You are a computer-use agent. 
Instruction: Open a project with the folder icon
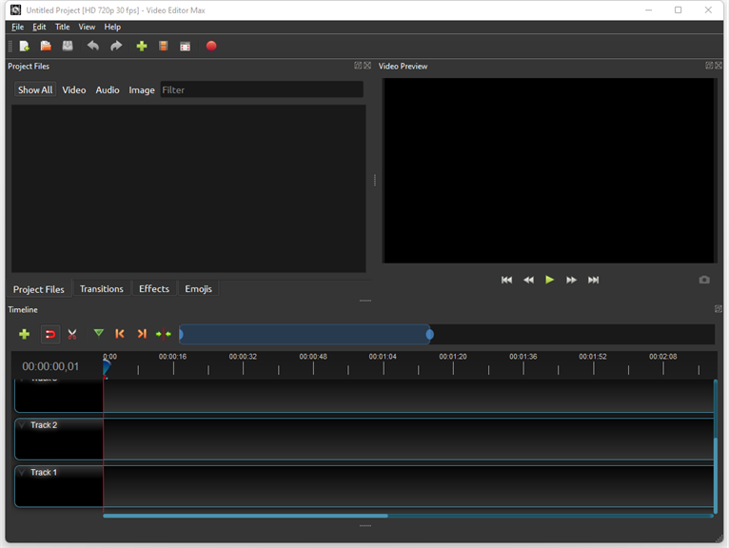(46, 46)
